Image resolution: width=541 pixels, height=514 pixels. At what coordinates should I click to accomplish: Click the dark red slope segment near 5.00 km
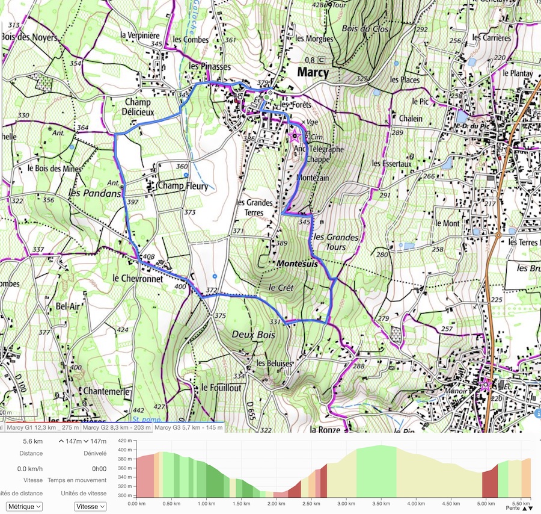point(489,482)
